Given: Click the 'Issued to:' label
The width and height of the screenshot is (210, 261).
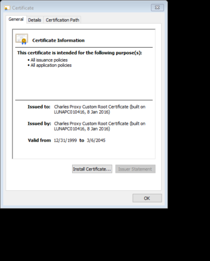Looking at the screenshot, I should (39, 107).
